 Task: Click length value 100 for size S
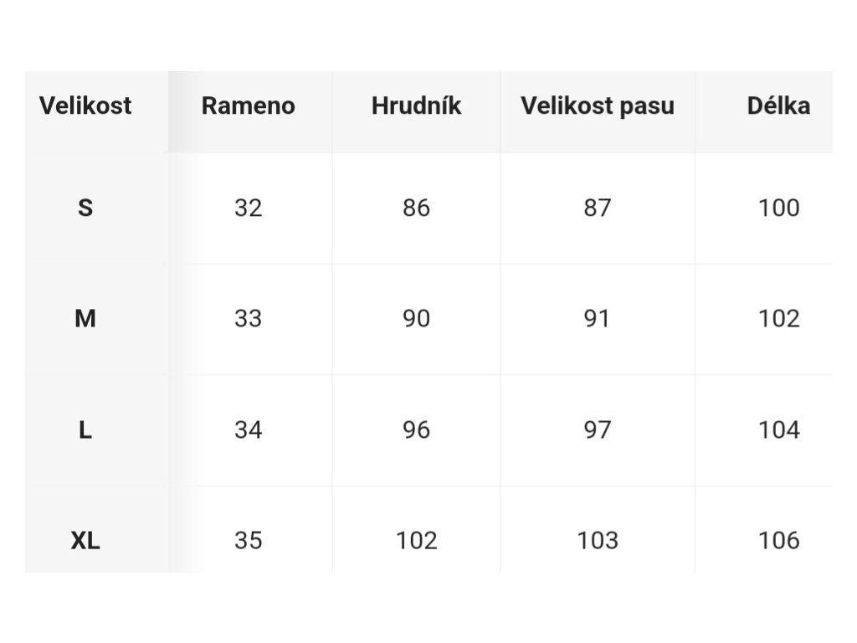point(779,208)
